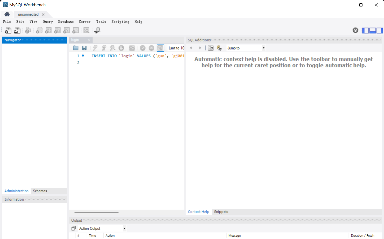
Task: Click the Action column header in Output
Action: click(110, 235)
